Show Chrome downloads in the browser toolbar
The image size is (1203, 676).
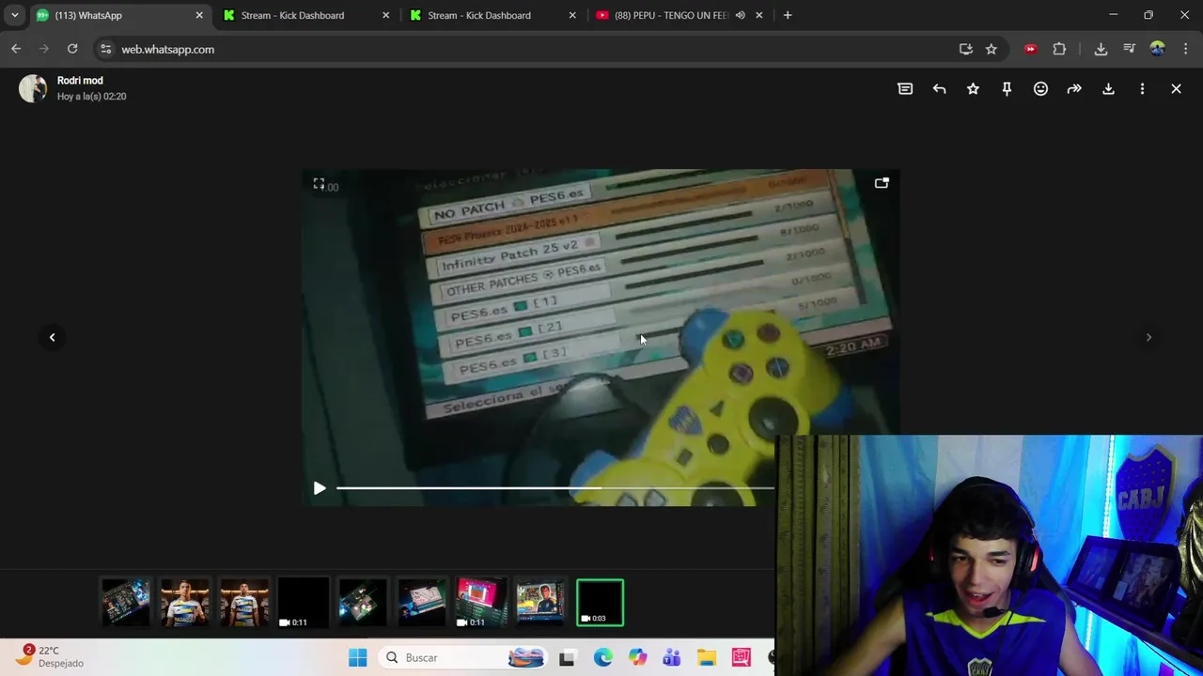coord(1101,49)
